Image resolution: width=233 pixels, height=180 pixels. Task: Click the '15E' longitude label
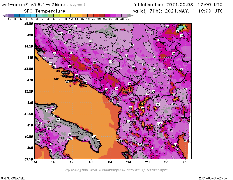pyautogui.click(x=35, y=162)
